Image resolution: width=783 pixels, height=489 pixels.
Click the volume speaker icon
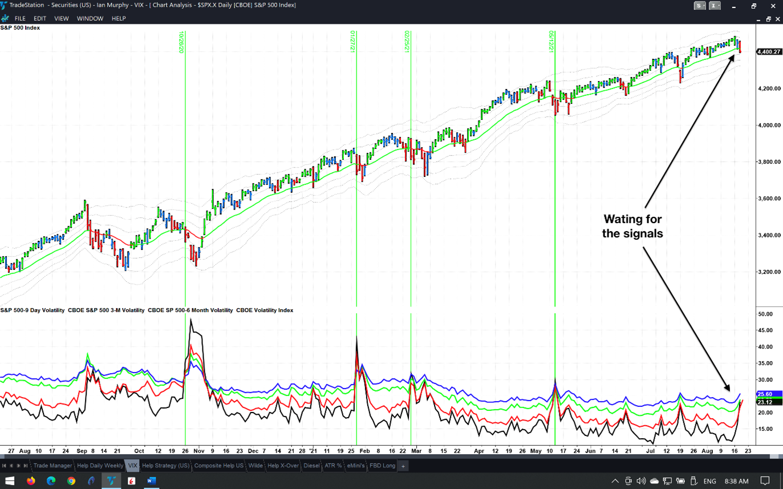[x=641, y=481]
